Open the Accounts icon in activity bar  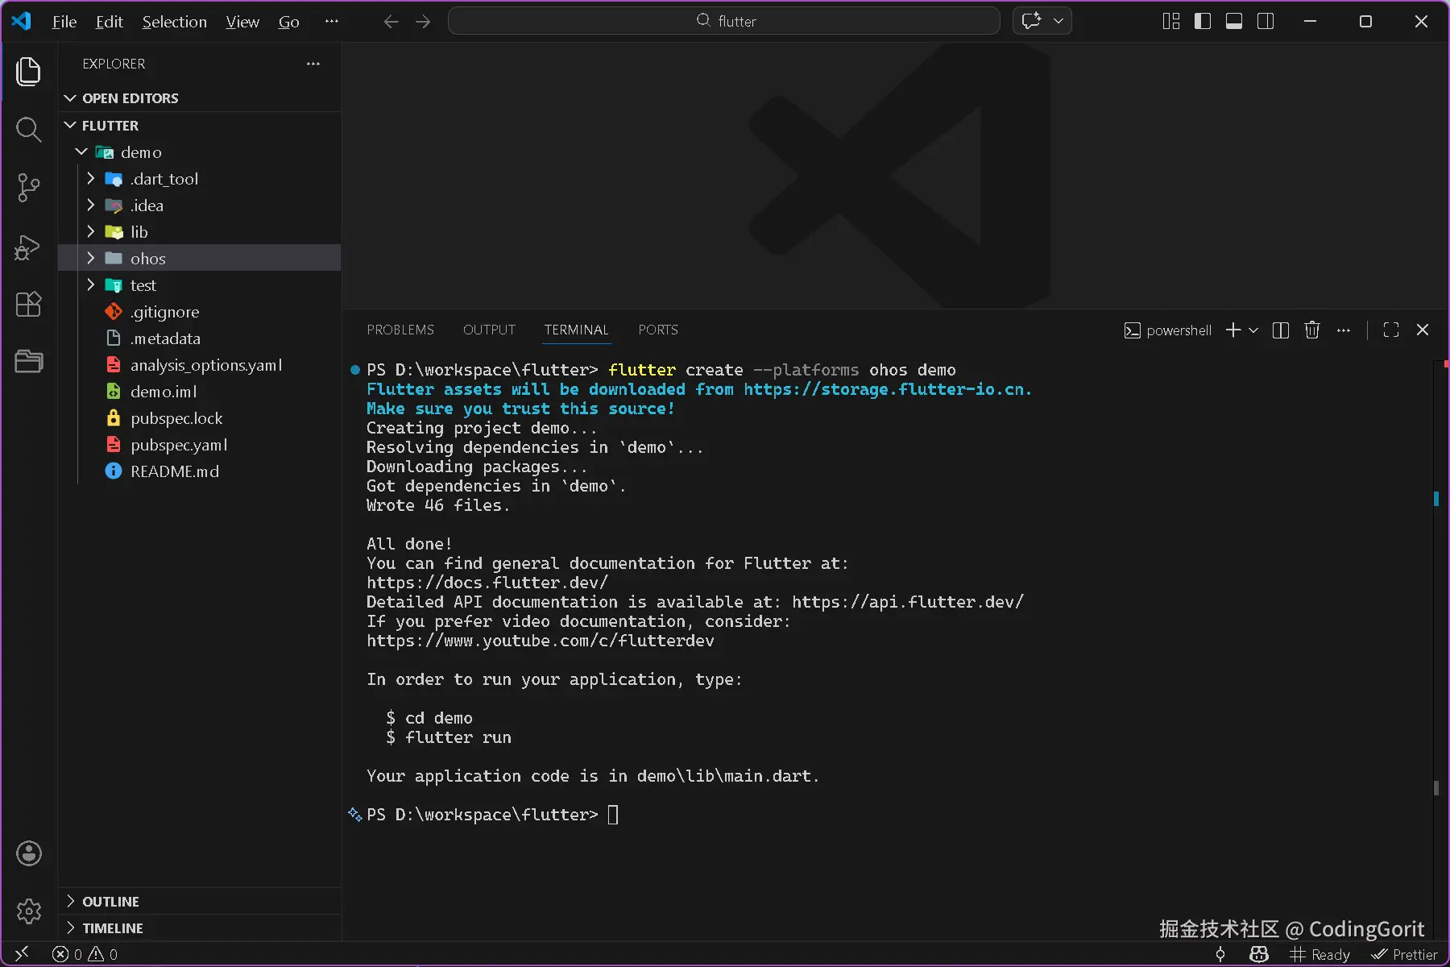[x=29, y=853]
